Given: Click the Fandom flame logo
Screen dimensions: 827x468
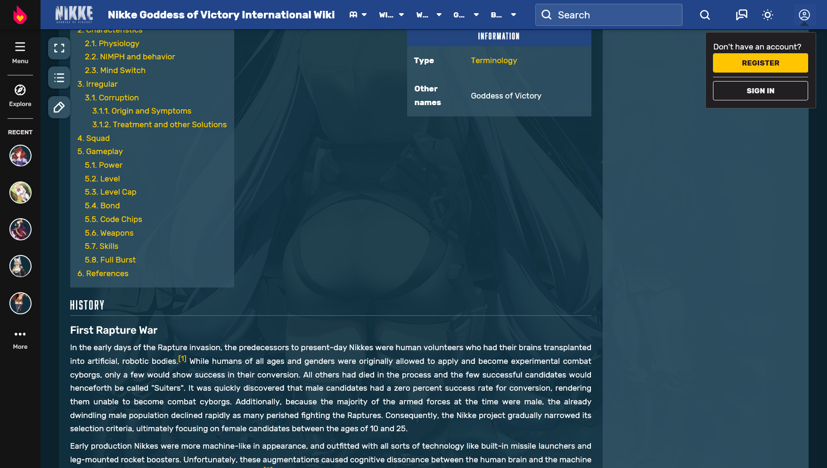Looking at the screenshot, I should (20, 15).
